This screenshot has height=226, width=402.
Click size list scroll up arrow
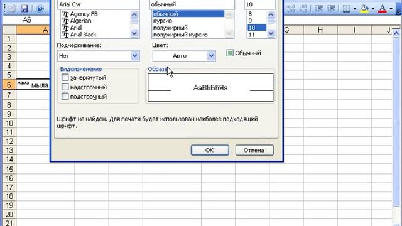[271, 14]
